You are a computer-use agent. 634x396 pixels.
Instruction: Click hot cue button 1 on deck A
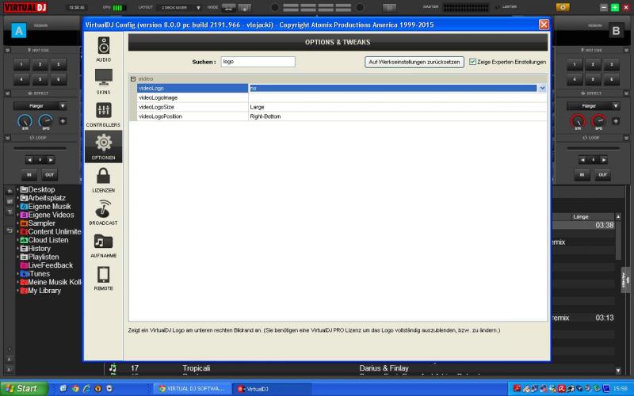point(21,65)
